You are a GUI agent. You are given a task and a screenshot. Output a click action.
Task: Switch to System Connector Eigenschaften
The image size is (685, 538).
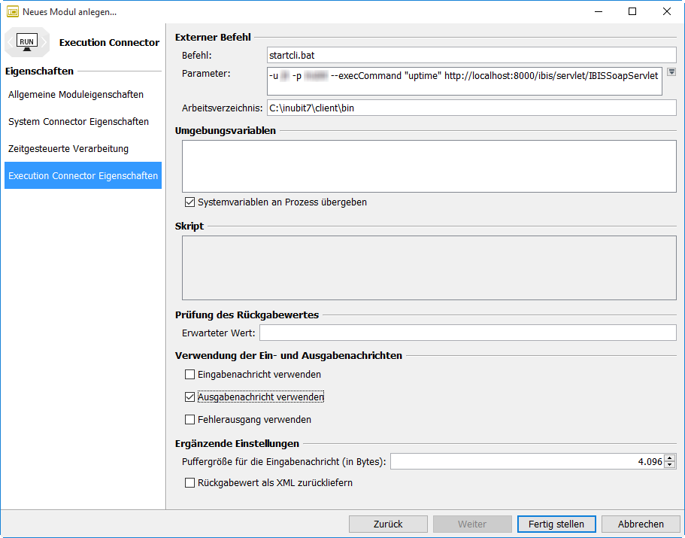(78, 122)
